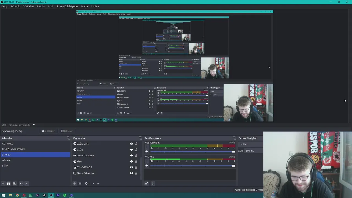Open Masaüstü Ses options three-dot icon
352x198 pixels.
147,147
